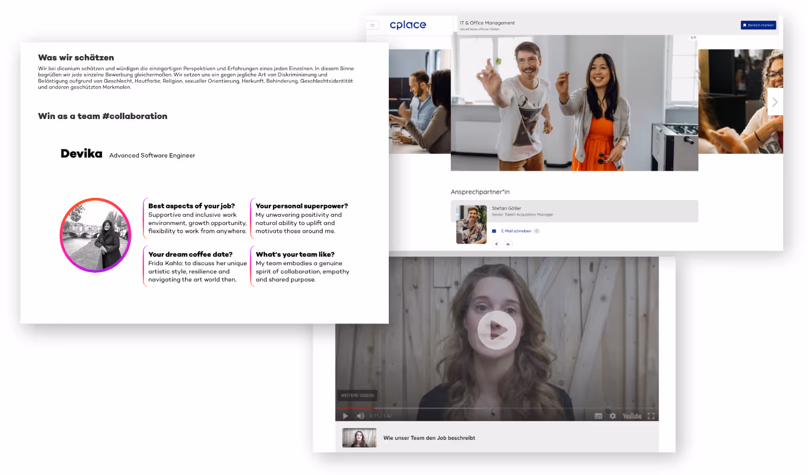808x475 pixels.
Task: Click the envelope icon beside E-Mail schreiben
Action: pos(494,231)
